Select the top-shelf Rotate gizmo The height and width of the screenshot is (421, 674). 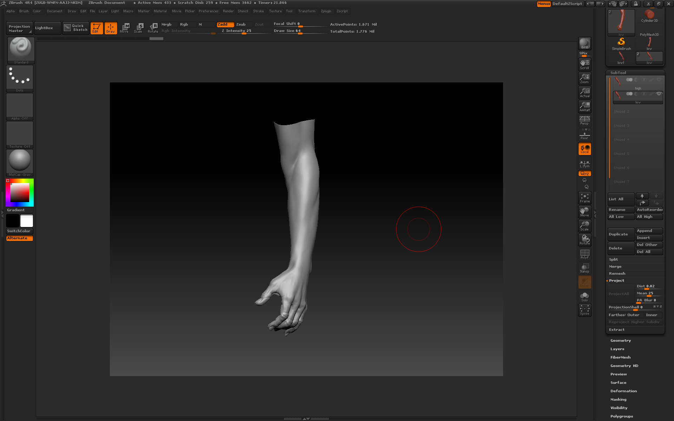(153, 28)
